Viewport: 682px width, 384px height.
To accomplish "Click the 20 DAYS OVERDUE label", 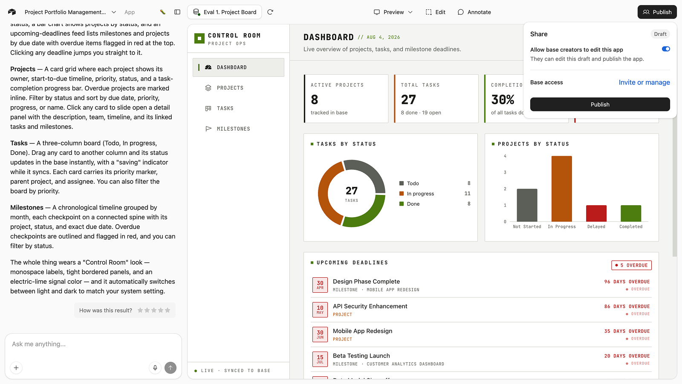I will (627, 356).
